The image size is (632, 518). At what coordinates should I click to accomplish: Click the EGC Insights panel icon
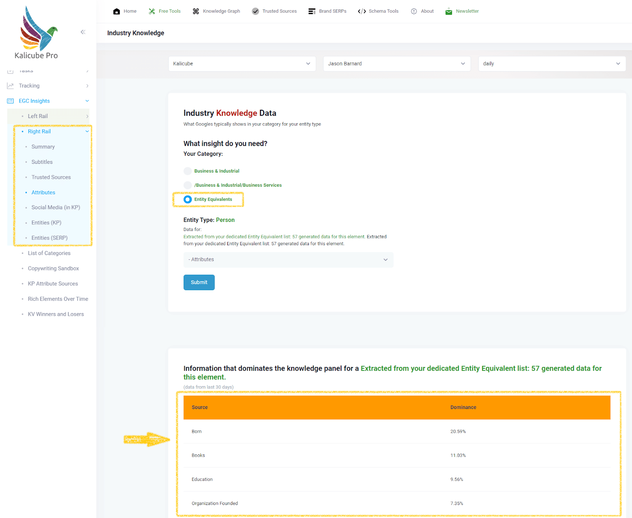point(10,101)
